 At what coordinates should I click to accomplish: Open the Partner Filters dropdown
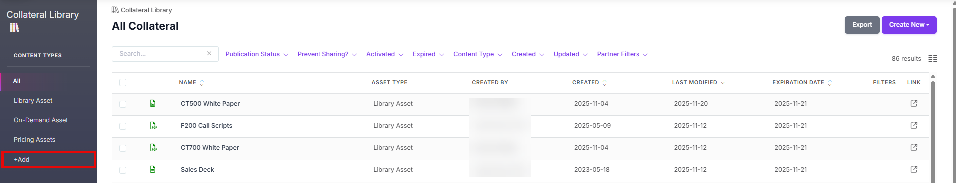(x=623, y=54)
